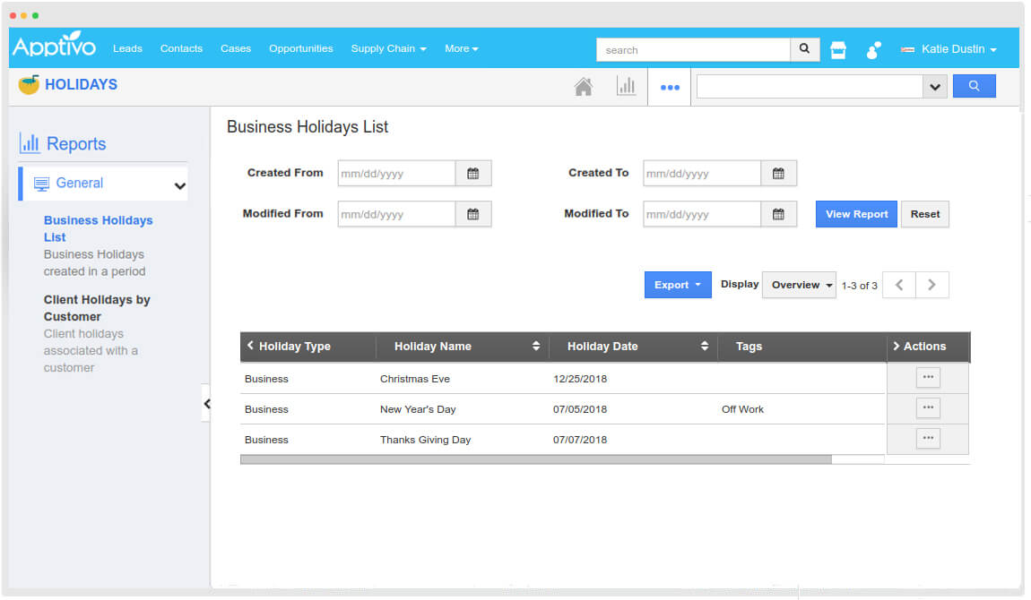Open calendar picker for Modified From
1031x600 pixels.
click(x=473, y=214)
